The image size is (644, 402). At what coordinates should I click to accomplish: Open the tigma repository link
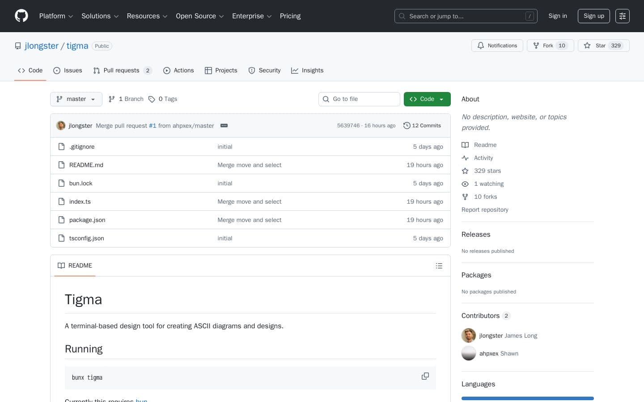point(77,46)
